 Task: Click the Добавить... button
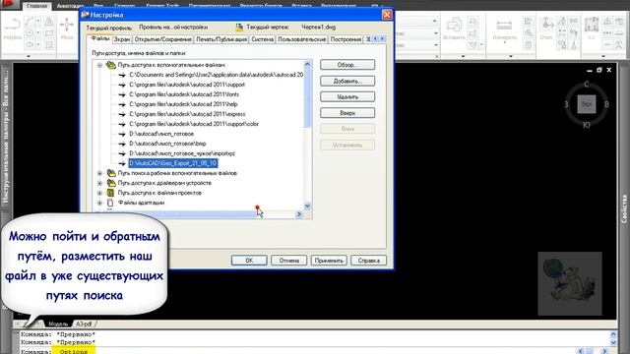[x=347, y=81]
